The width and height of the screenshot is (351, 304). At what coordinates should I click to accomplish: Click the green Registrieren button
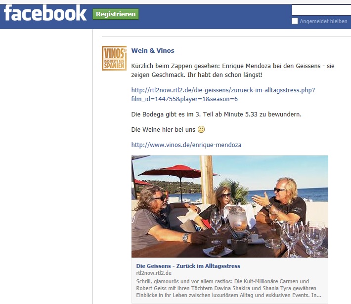116,14
